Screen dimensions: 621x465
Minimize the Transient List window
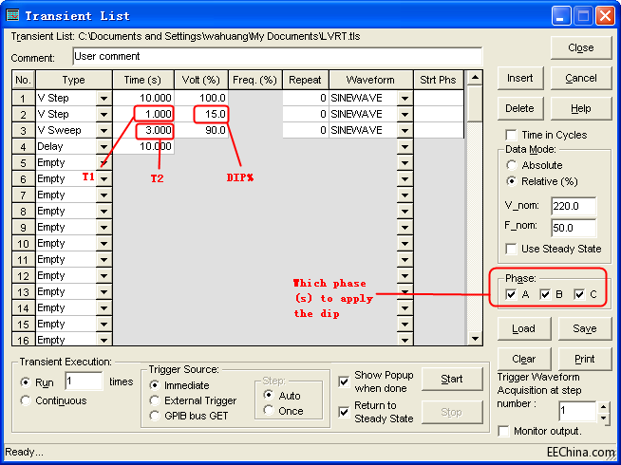click(x=561, y=16)
